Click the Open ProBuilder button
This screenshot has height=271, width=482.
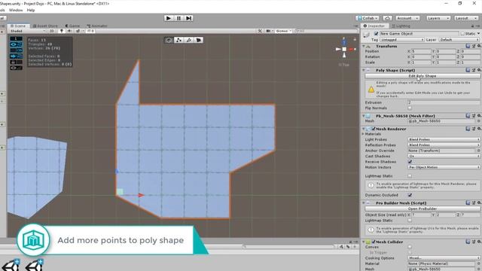coord(423,209)
